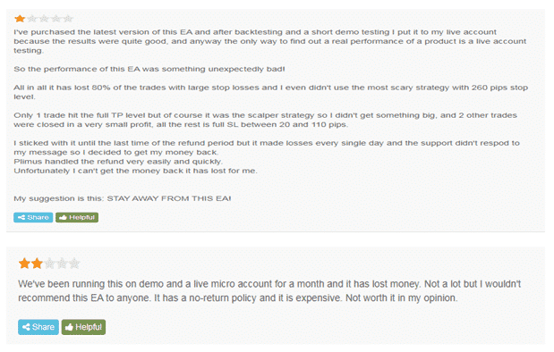The width and height of the screenshot is (554, 352).
Task: Click share icon inside second review's Share button
Action: tap(26, 327)
